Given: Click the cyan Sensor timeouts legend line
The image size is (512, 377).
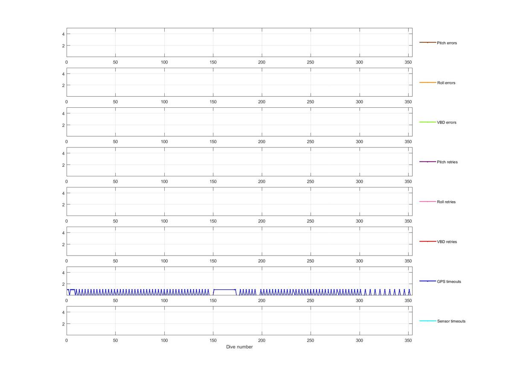Looking at the screenshot, I should click(428, 321).
